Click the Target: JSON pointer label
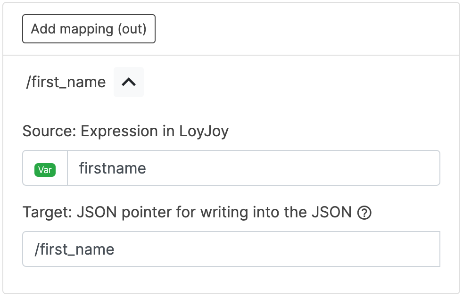 pos(187,213)
